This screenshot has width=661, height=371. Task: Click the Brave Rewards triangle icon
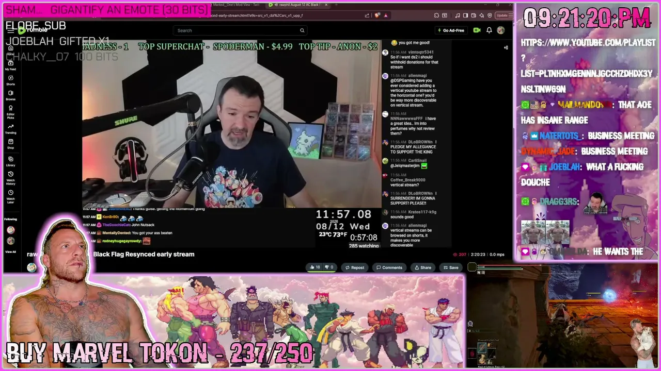385,15
